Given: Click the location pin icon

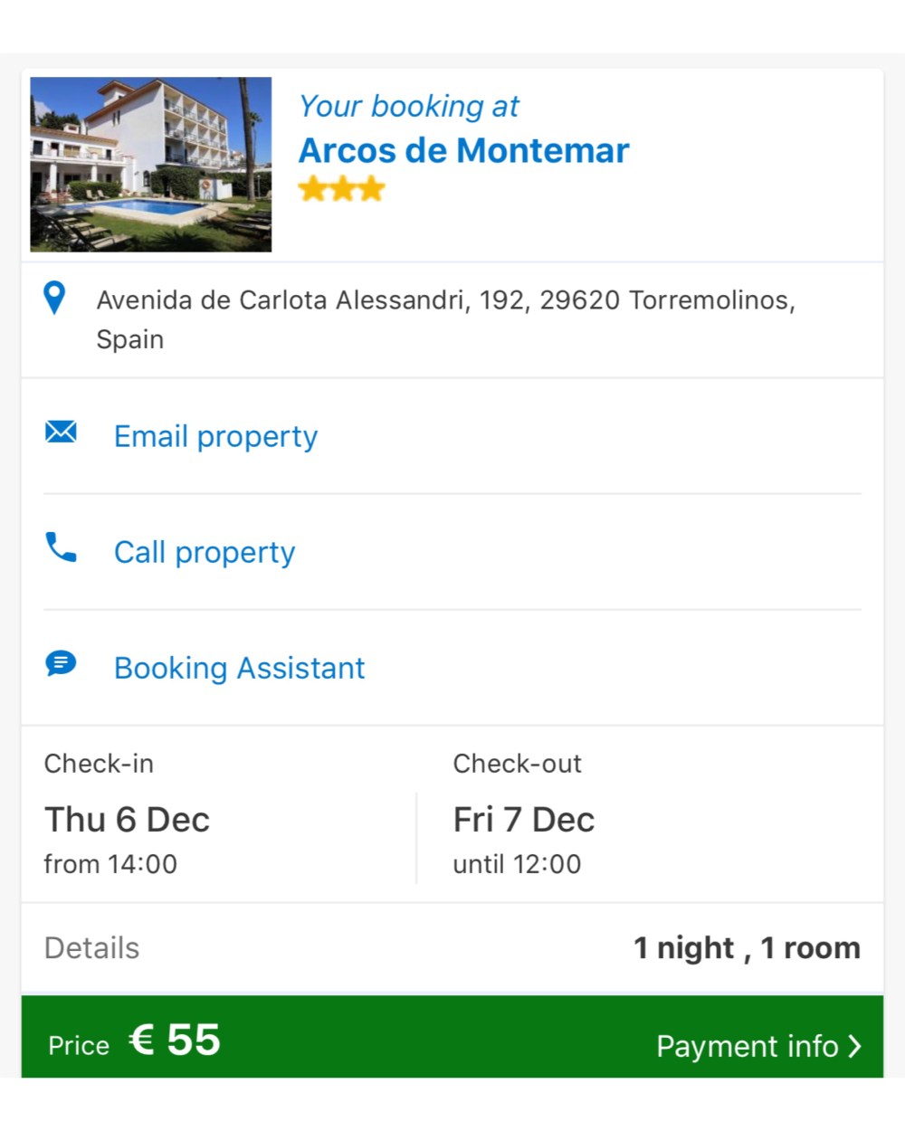Looking at the screenshot, I should 54,298.
